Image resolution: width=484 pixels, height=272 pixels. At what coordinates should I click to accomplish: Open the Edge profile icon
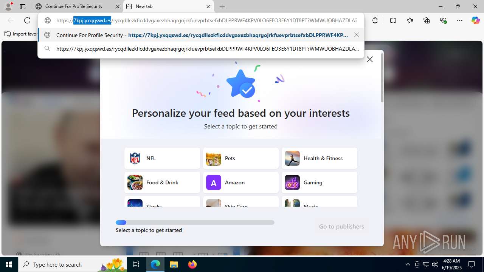[8, 6]
